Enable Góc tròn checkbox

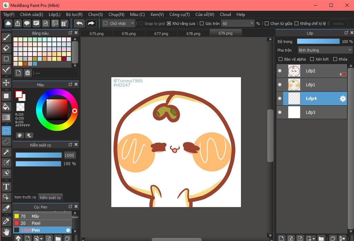point(202,24)
